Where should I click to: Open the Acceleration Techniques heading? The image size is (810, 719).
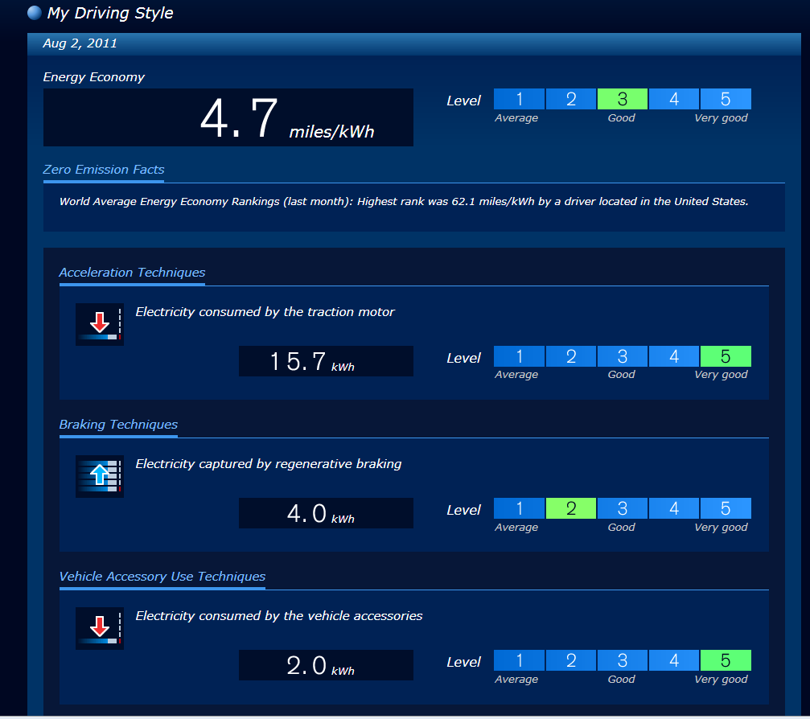[132, 273]
